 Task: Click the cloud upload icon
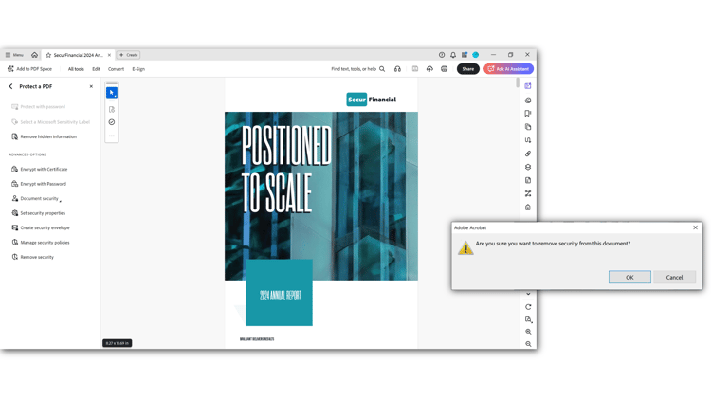tap(429, 69)
